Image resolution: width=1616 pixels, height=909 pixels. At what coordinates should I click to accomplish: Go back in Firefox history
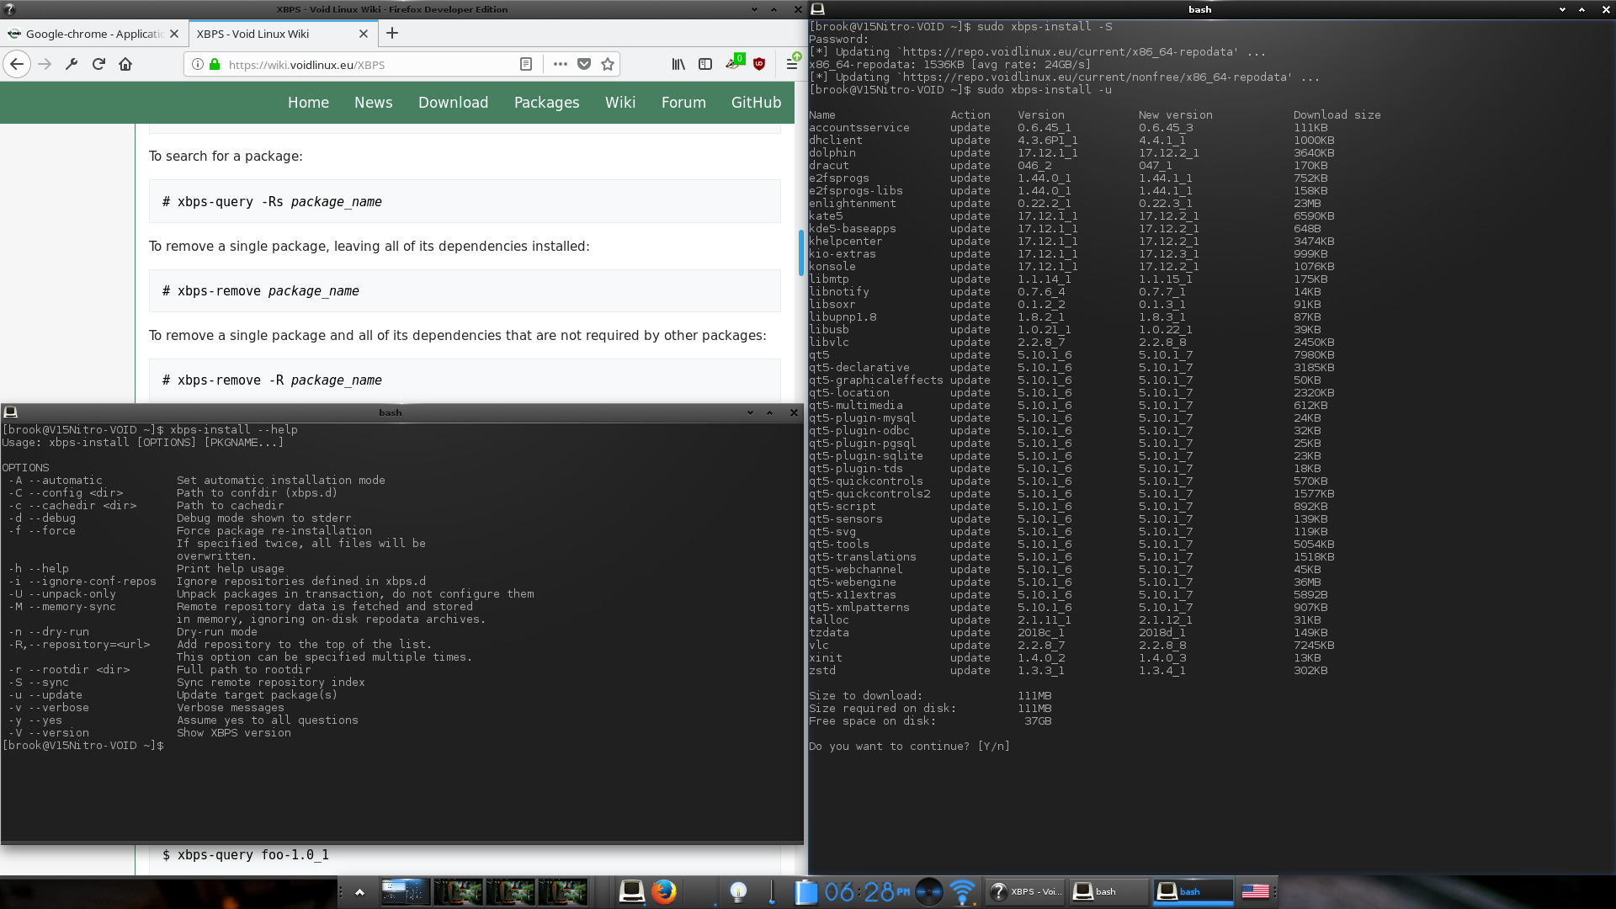pyautogui.click(x=17, y=64)
